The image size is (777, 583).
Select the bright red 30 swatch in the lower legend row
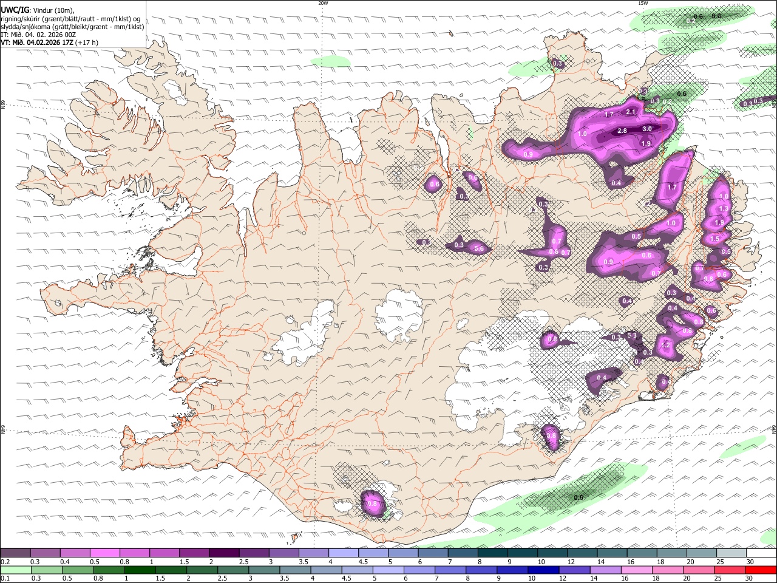(761, 570)
